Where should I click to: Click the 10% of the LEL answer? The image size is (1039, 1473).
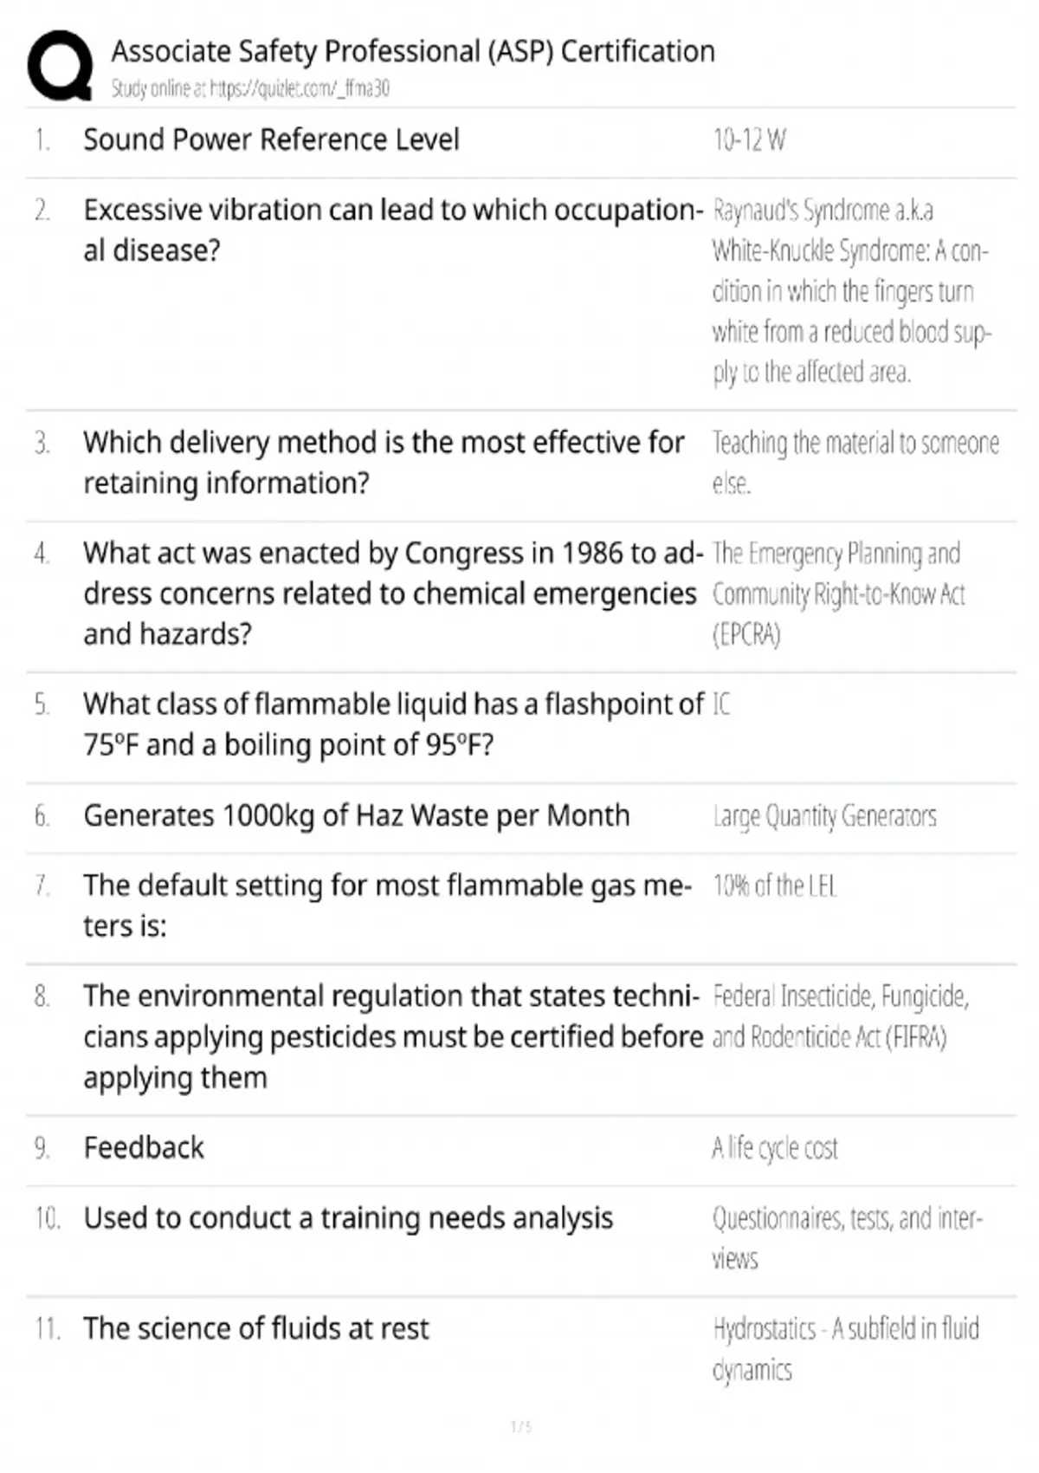pyautogui.click(x=774, y=886)
